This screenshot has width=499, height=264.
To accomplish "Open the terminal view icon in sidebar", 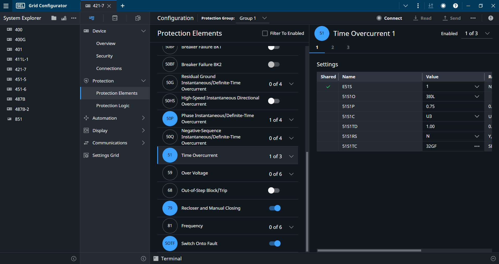I will point(115,18).
